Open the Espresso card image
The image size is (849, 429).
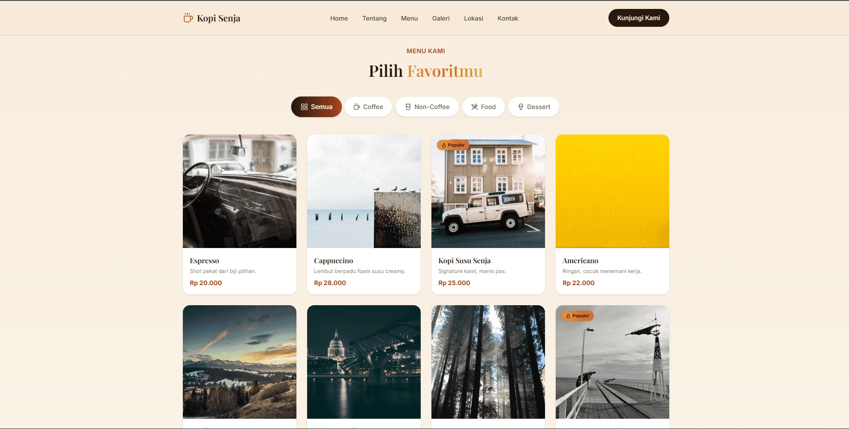coord(240,191)
